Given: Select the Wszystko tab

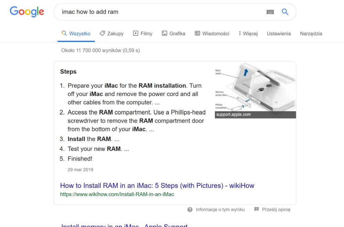Looking at the screenshot, I should click(x=76, y=34).
